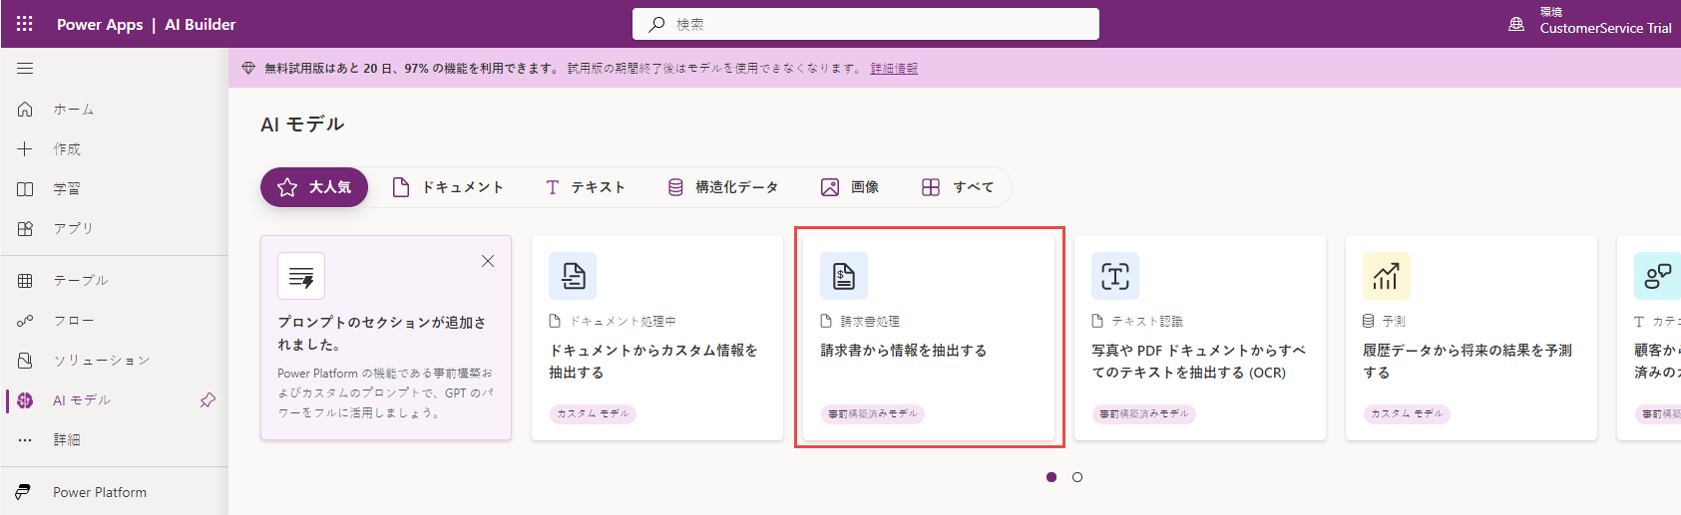
Task: Click the diamond icon in trial banner
Action: 248,68
